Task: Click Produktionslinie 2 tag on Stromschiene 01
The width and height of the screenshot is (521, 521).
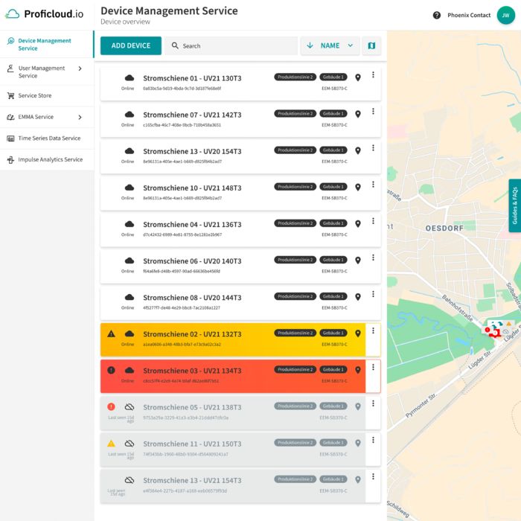Action: point(295,77)
